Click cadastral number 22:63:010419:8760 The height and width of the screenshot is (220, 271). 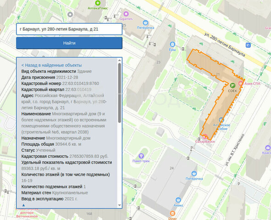(81, 83)
